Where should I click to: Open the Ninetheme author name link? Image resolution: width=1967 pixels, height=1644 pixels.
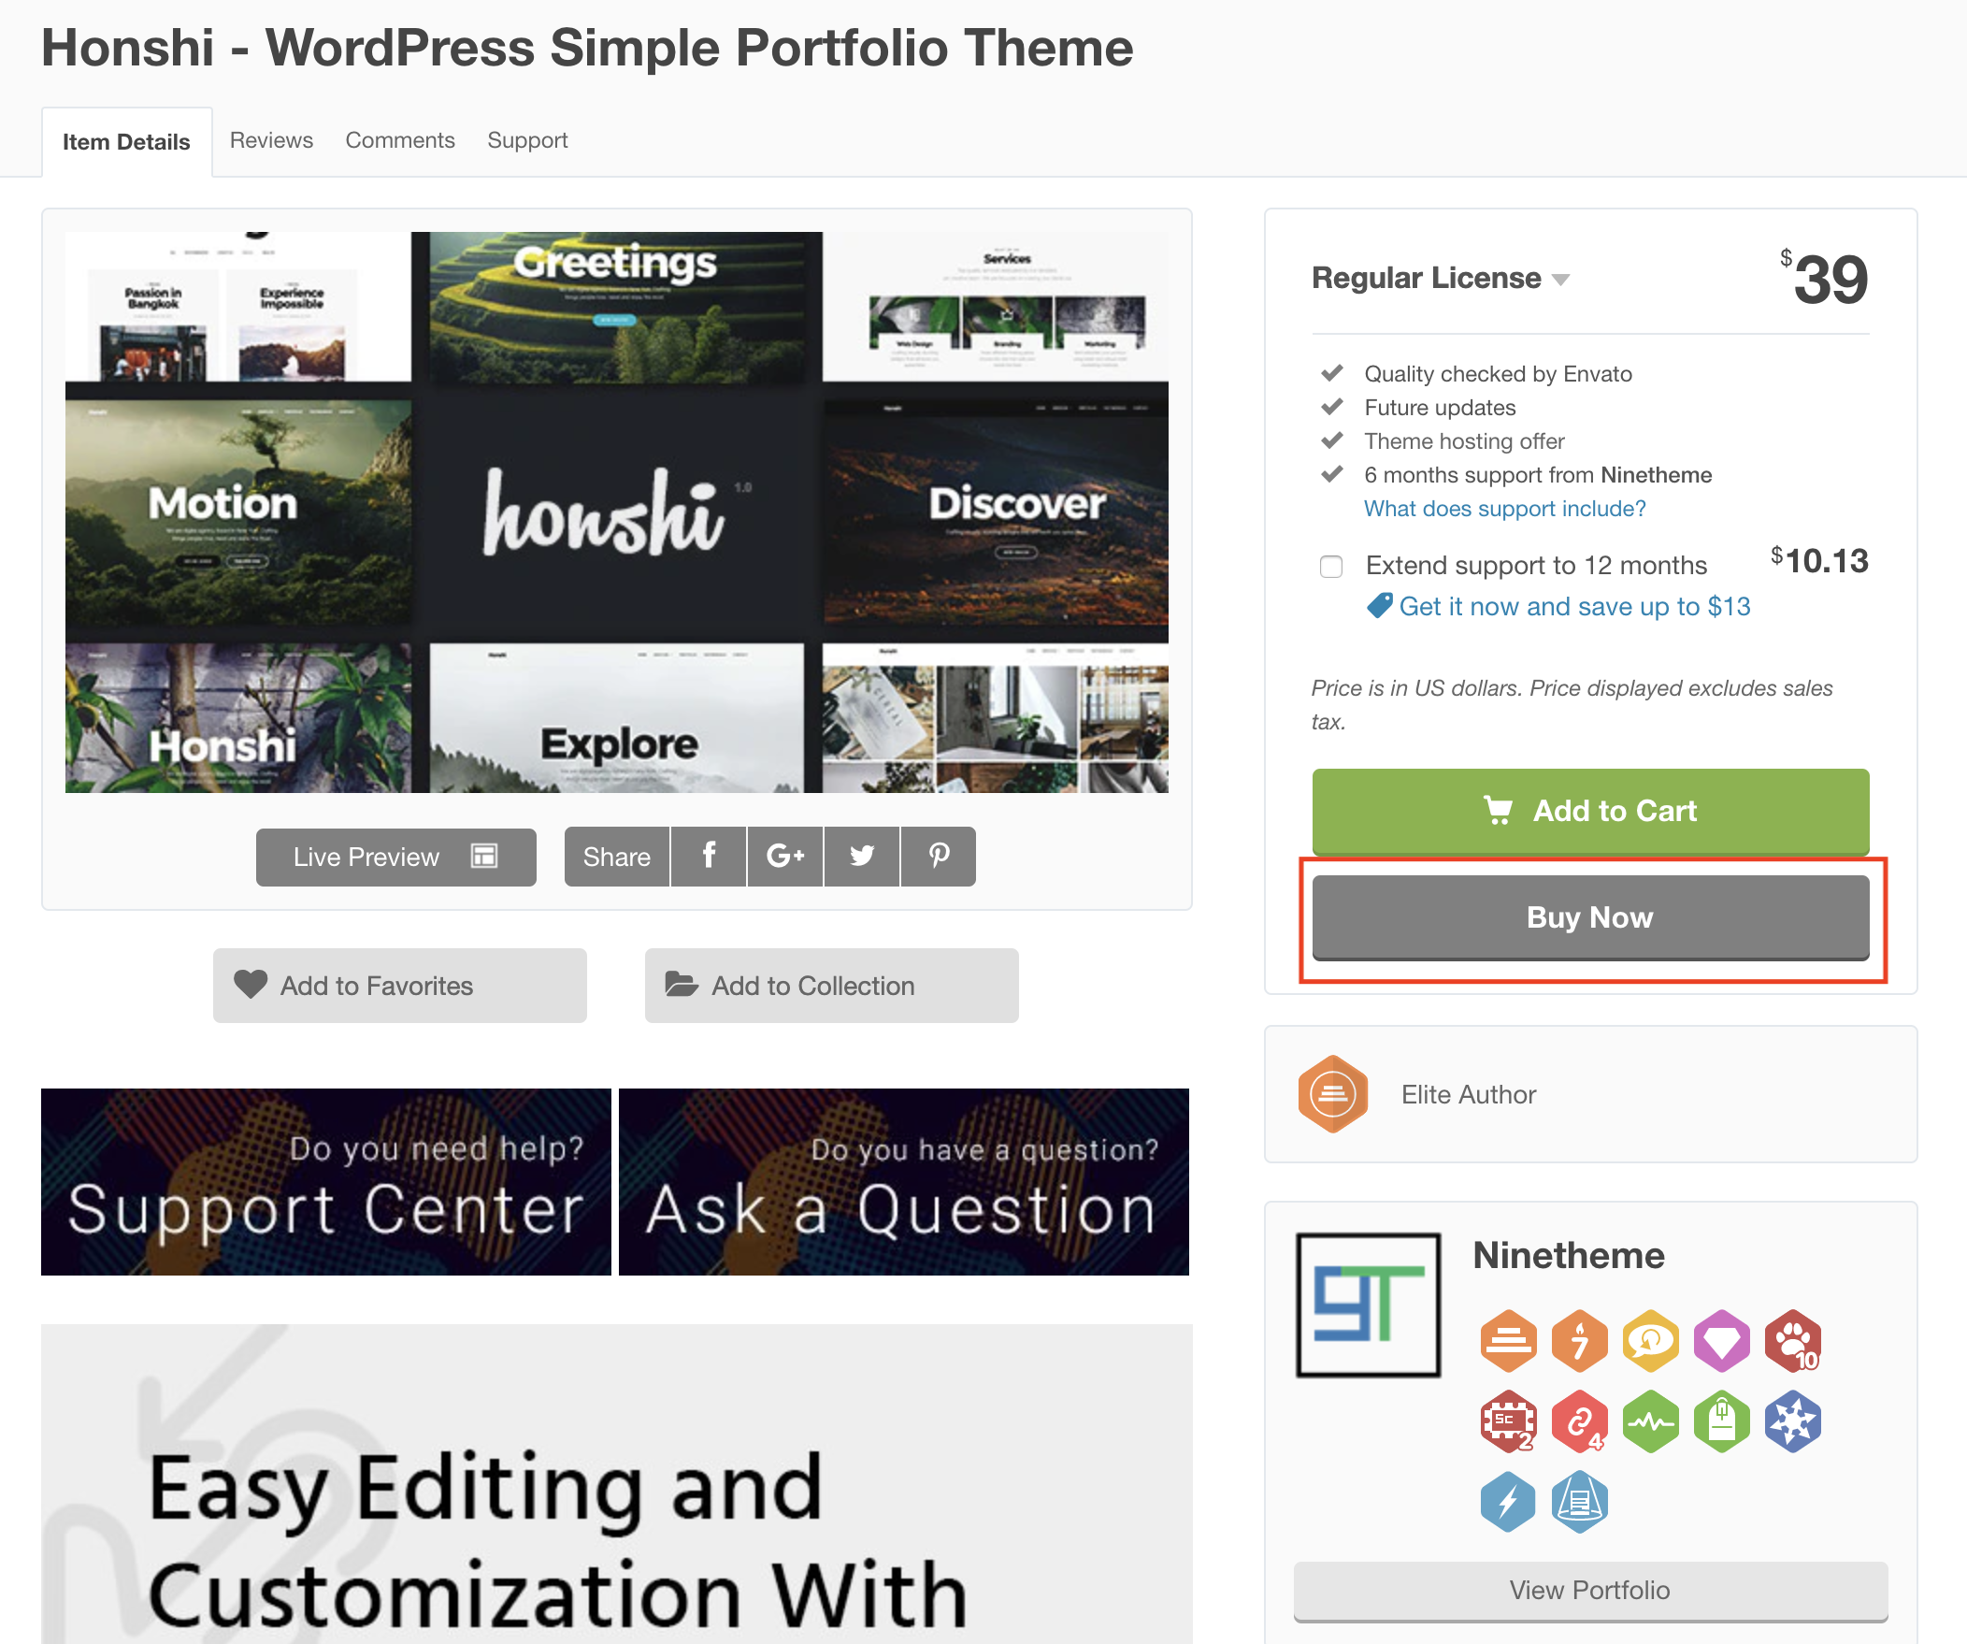pyautogui.click(x=1569, y=1255)
